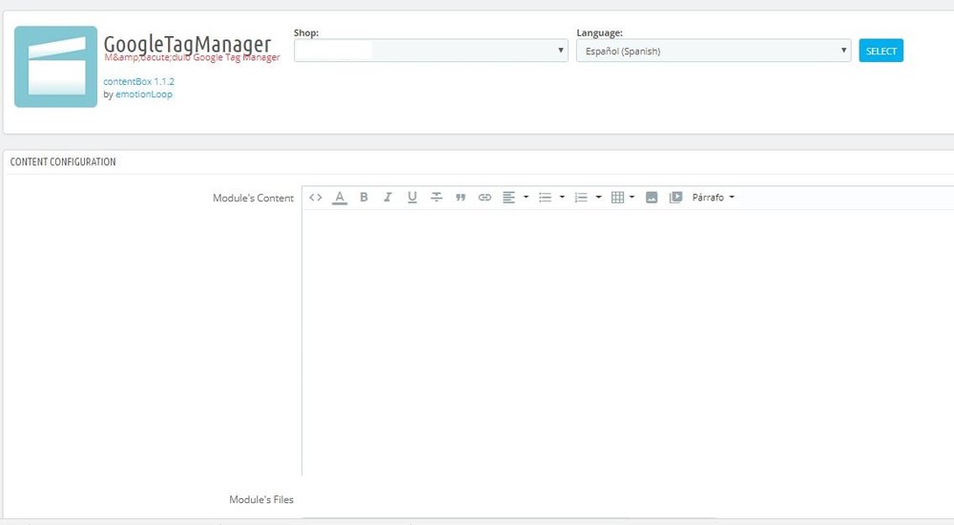Viewport: 954px width, 525px height.
Task: Open the text color tool
Action: [340, 198]
